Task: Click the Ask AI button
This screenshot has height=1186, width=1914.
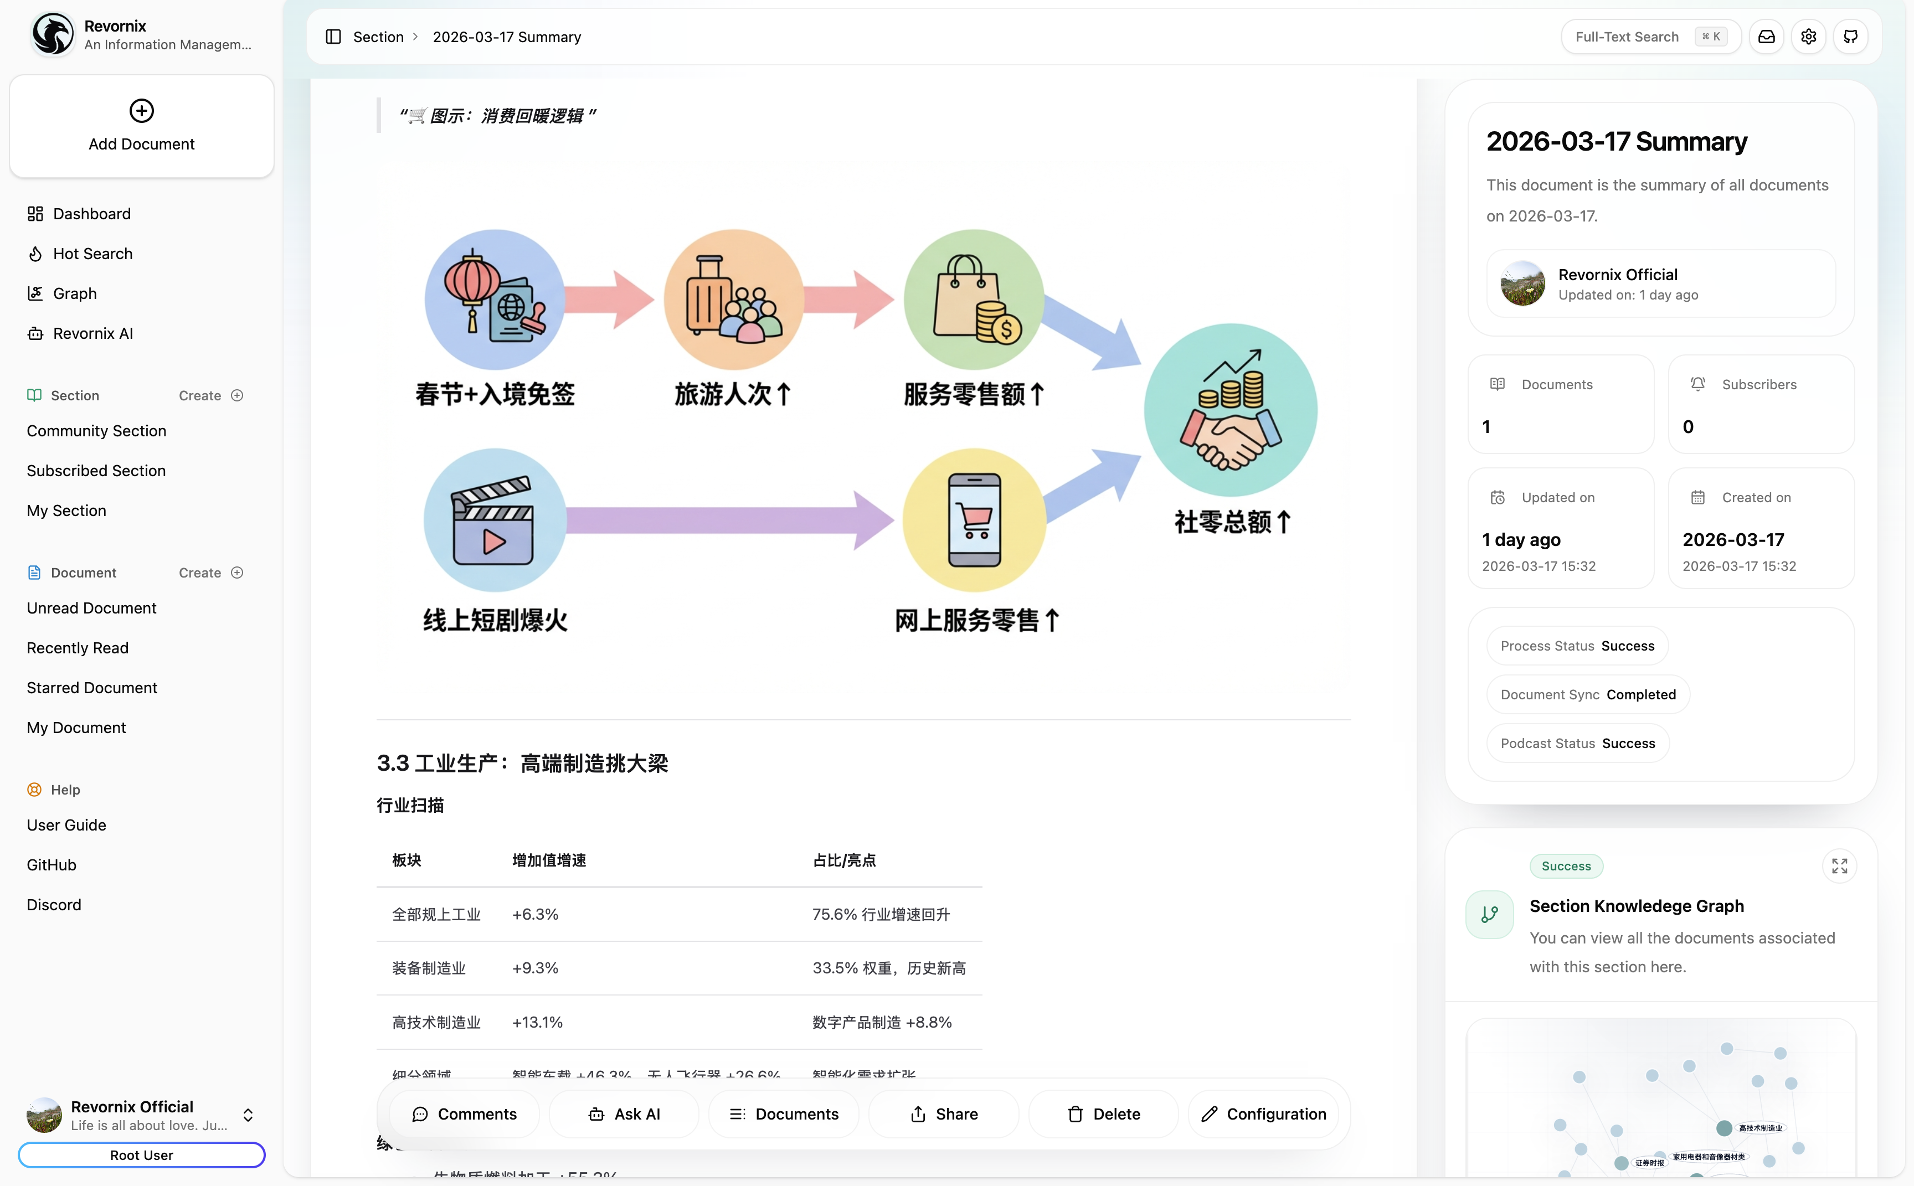Action: [x=624, y=1114]
